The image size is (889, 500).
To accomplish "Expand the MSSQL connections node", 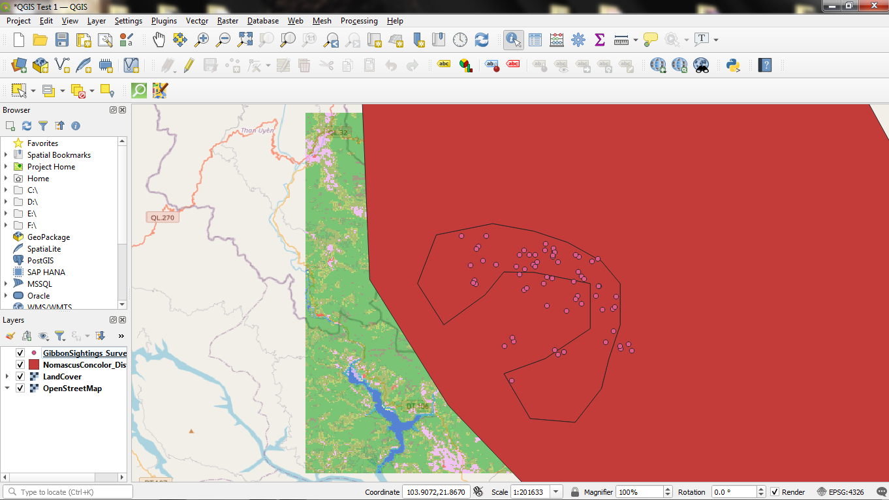I will click(7, 284).
